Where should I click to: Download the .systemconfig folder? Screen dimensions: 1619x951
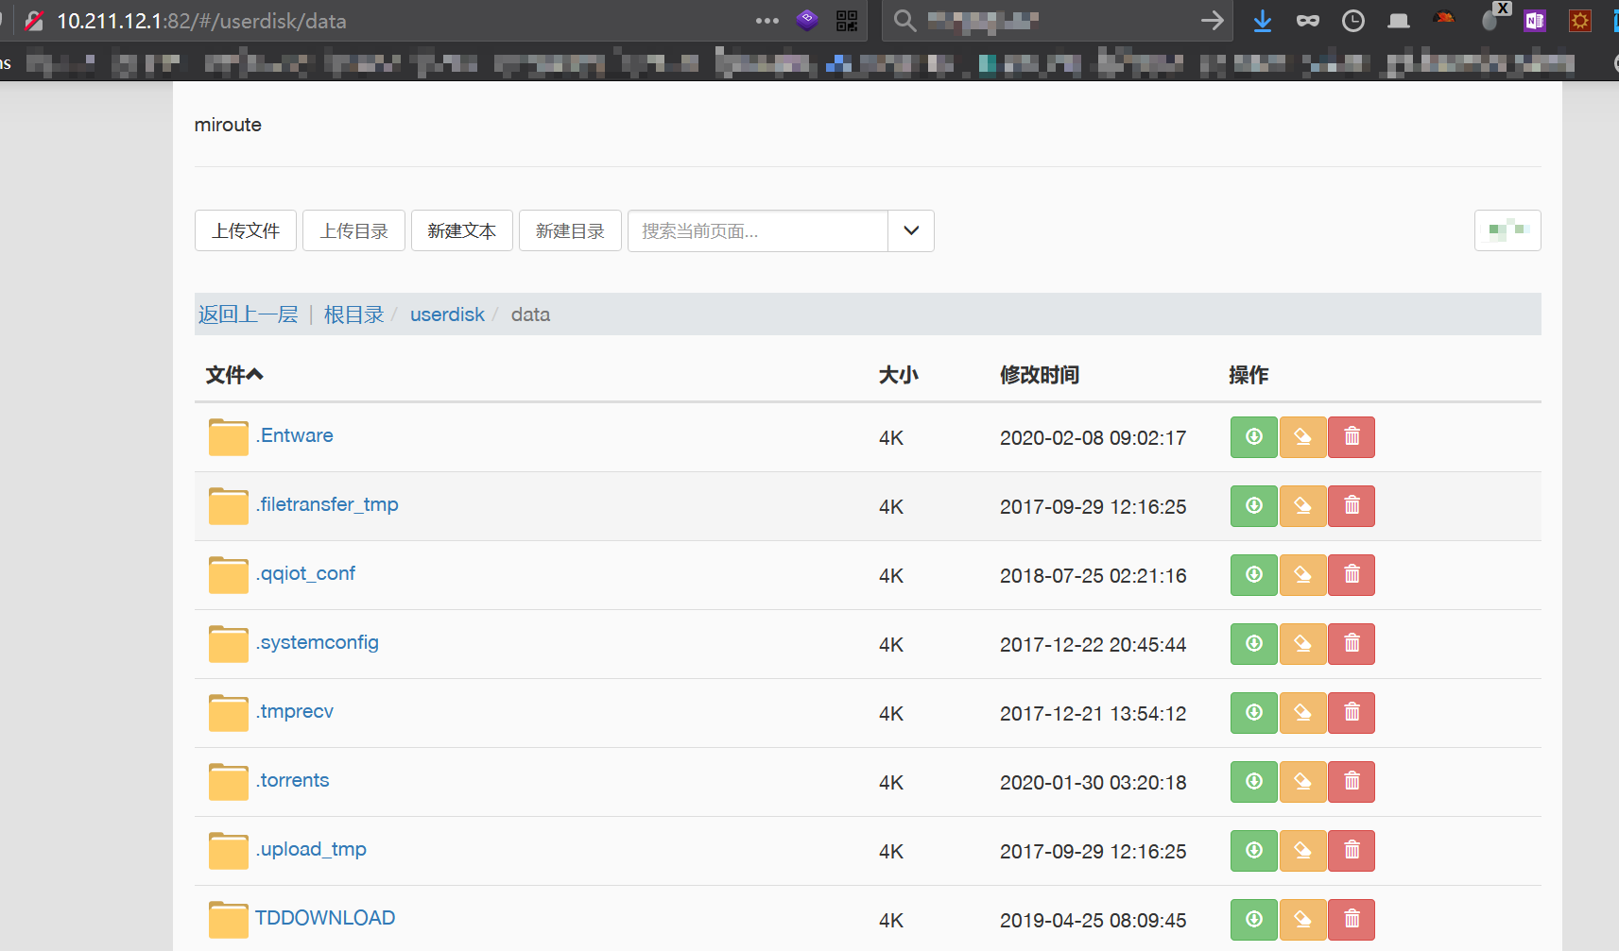[x=1253, y=644]
